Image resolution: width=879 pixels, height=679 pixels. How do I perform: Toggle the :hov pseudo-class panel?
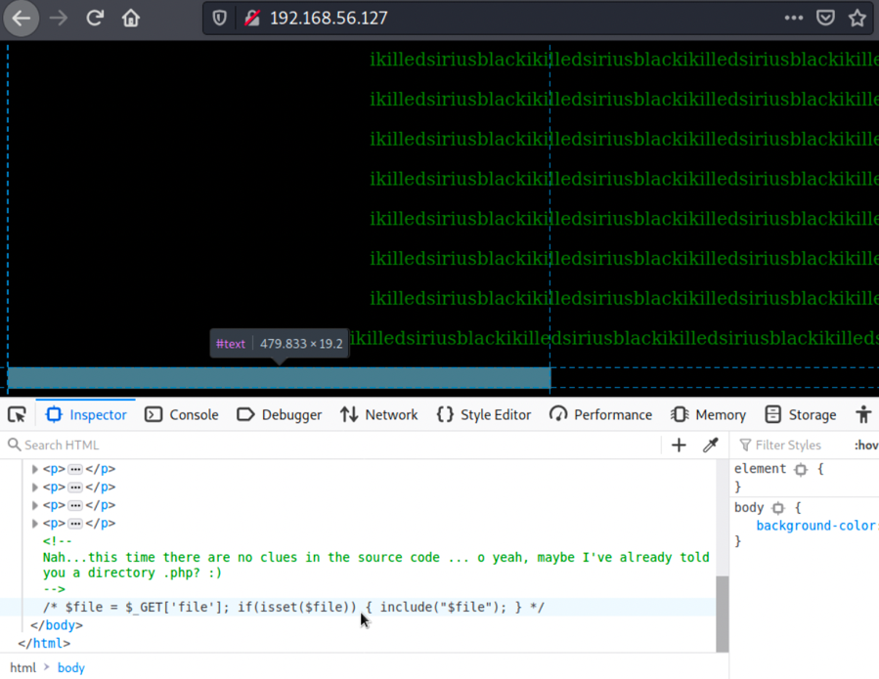866,445
